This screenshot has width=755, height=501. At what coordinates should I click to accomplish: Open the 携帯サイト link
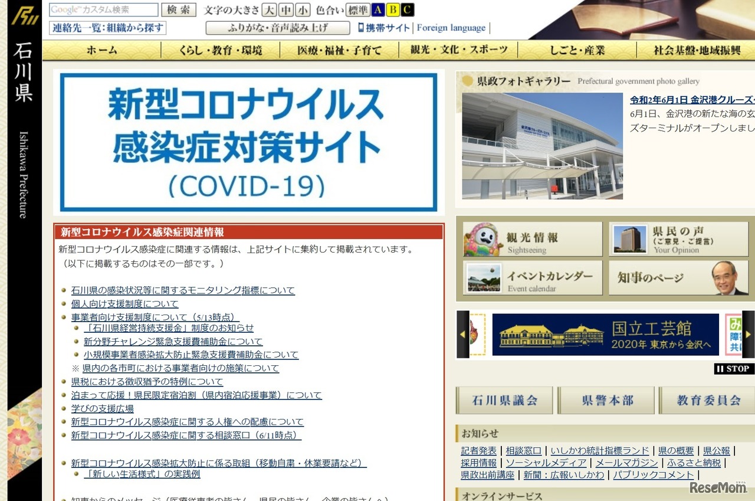tap(388, 28)
